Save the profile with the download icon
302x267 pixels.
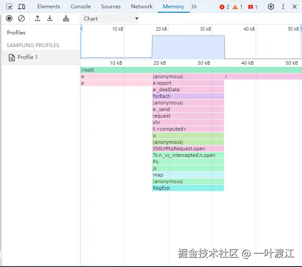[50, 18]
